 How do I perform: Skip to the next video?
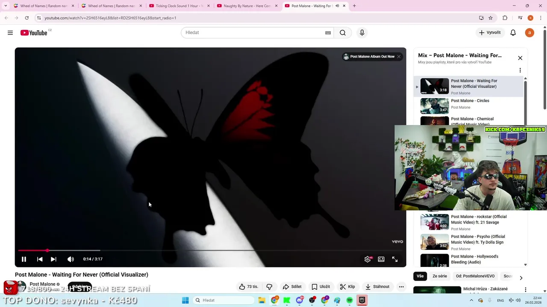click(x=53, y=259)
